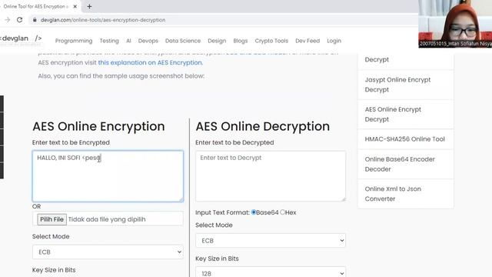Image resolution: width=492 pixels, height=277 pixels.
Task: Click 'Tidak ada file yang dipilih' text
Action: 107,219
